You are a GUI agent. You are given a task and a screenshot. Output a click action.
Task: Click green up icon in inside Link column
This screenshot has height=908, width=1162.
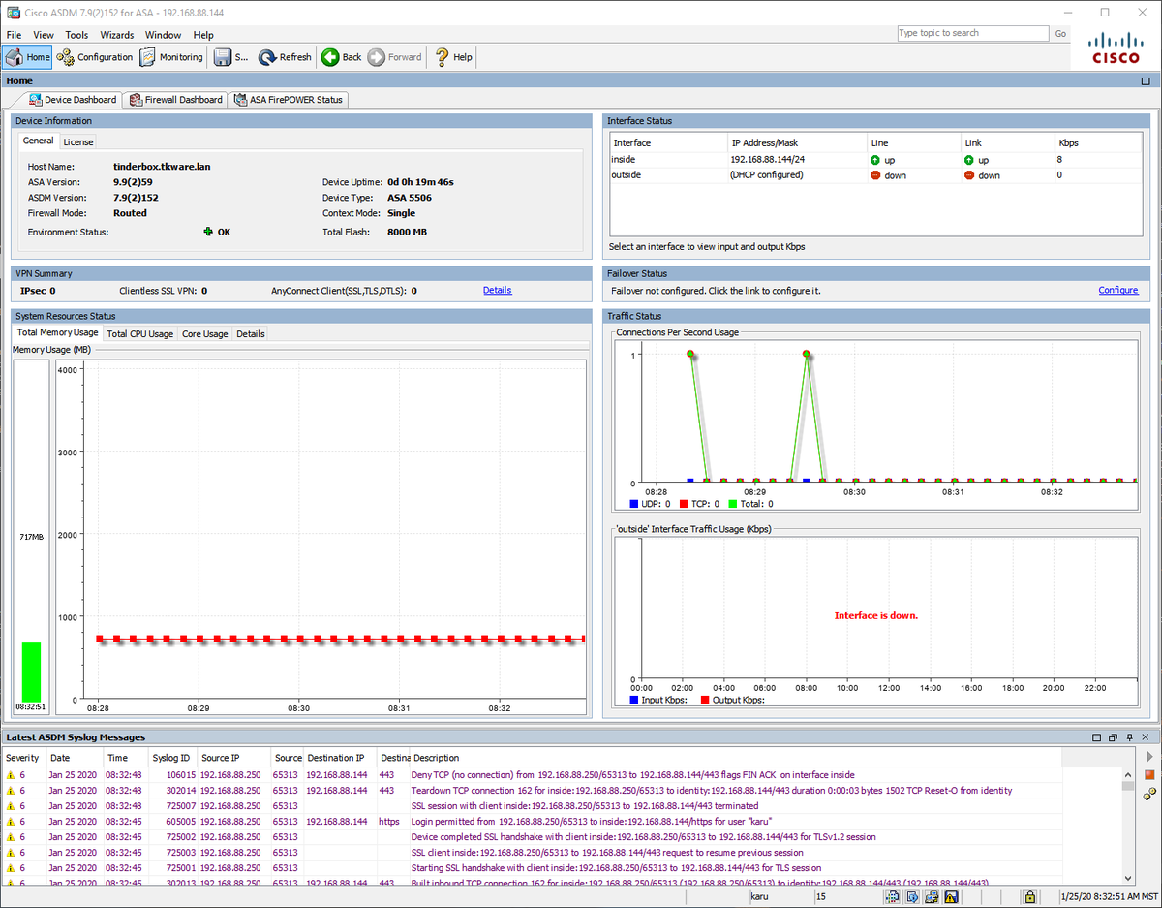[x=968, y=159]
